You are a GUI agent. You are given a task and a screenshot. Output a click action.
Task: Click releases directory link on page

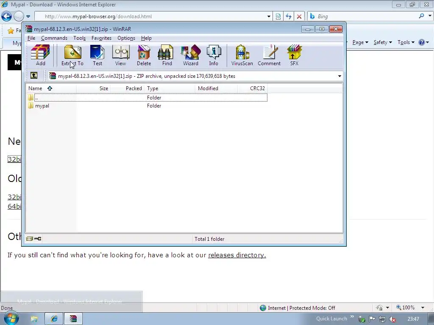(237, 255)
